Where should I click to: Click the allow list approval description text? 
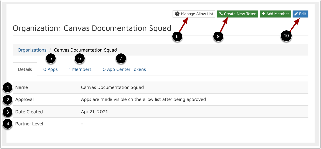[x=143, y=99]
